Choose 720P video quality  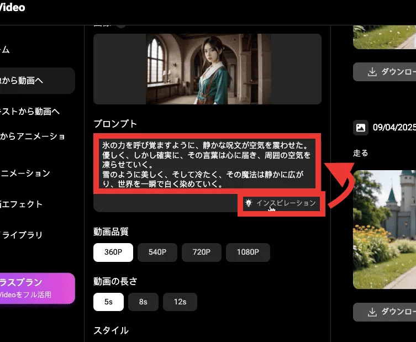(202, 252)
